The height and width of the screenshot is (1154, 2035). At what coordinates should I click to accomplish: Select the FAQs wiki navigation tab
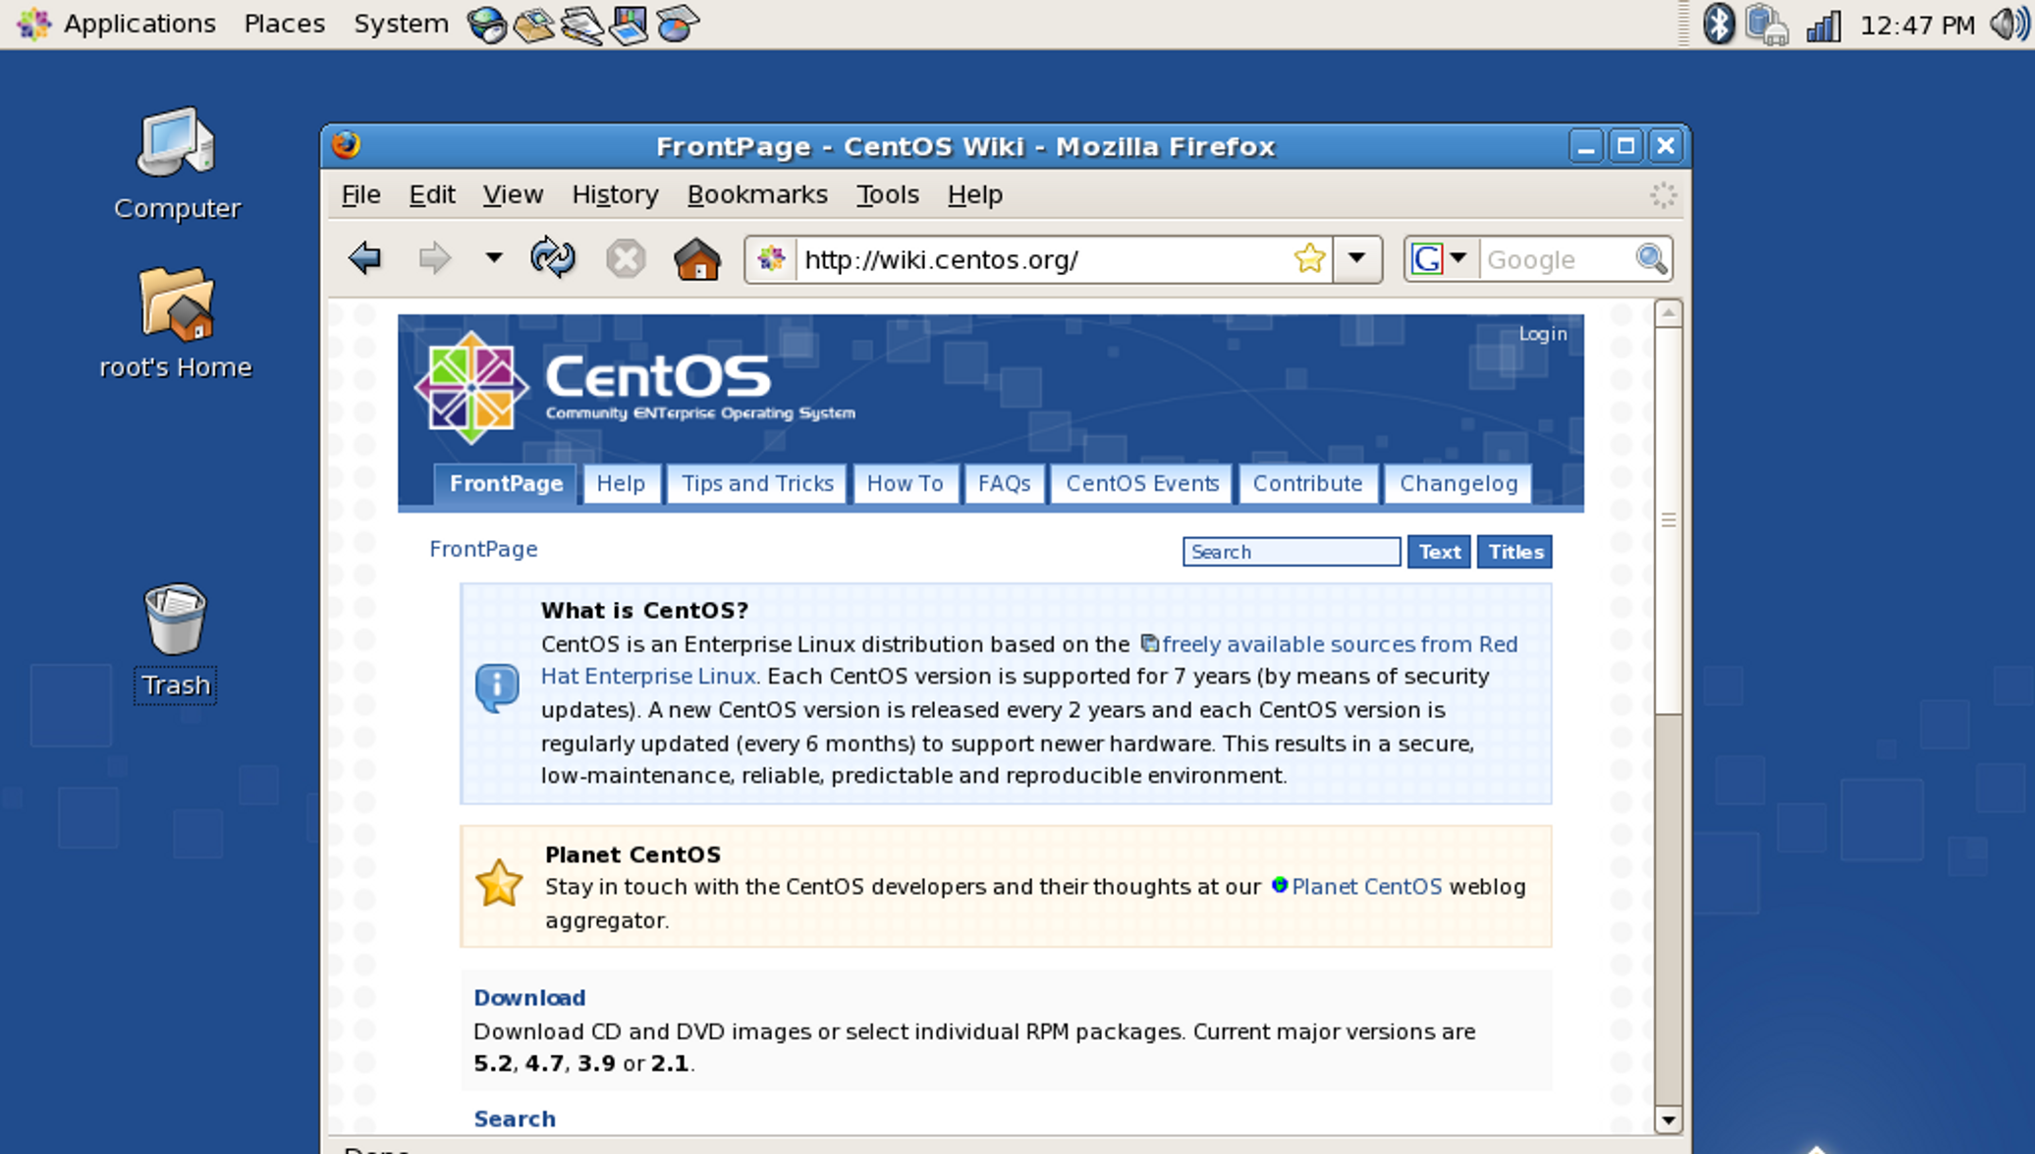pos(1004,482)
